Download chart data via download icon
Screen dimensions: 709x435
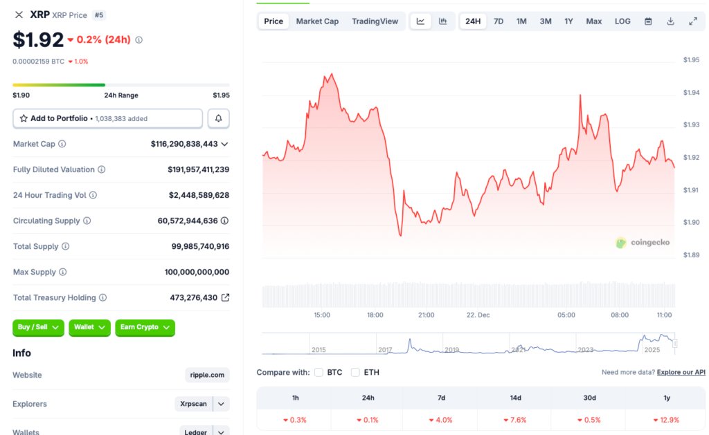[670, 21]
